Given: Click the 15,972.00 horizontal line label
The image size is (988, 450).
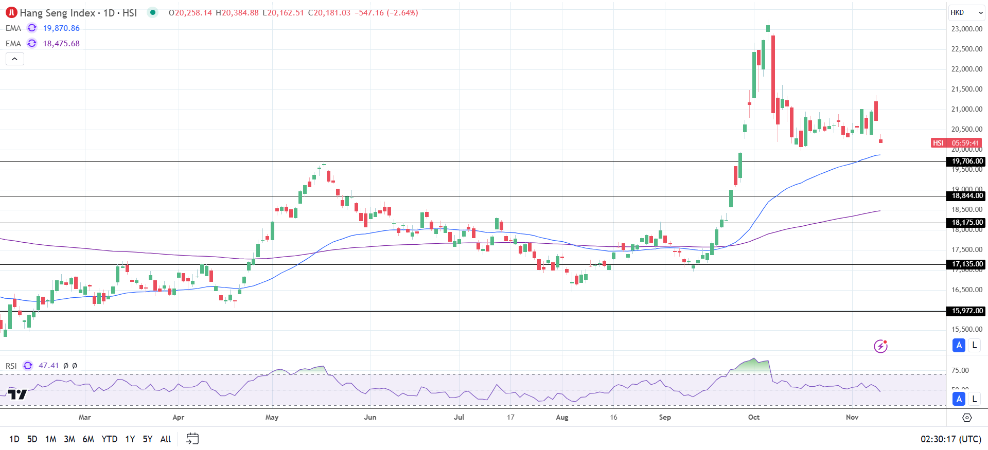Looking at the screenshot, I should (x=966, y=311).
